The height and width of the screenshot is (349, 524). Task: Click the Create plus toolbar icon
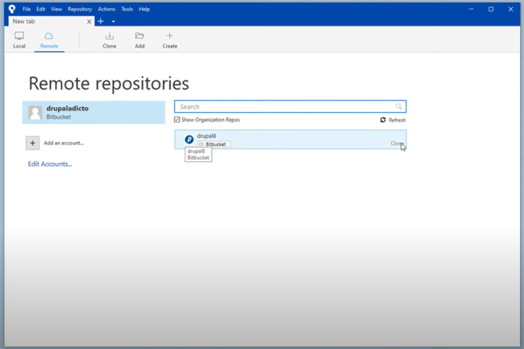(x=169, y=35)
